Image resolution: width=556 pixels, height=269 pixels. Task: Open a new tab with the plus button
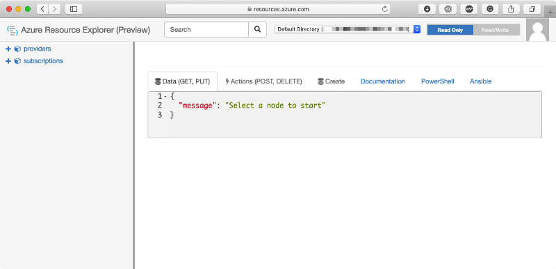click(550, 12)
